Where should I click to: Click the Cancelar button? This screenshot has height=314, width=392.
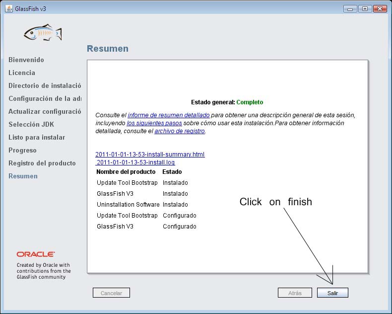[111, 293]
